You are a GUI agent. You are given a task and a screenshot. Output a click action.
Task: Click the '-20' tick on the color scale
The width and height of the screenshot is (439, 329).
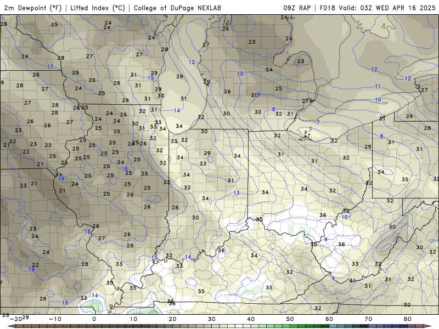tap(16, 319)
